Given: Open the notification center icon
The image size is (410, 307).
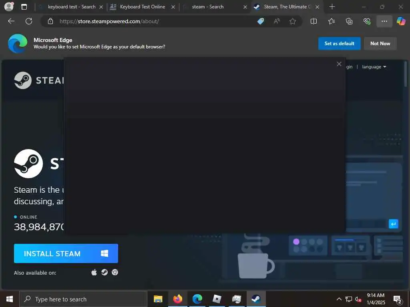Looking at the screenshot, I should pos(398,299).
